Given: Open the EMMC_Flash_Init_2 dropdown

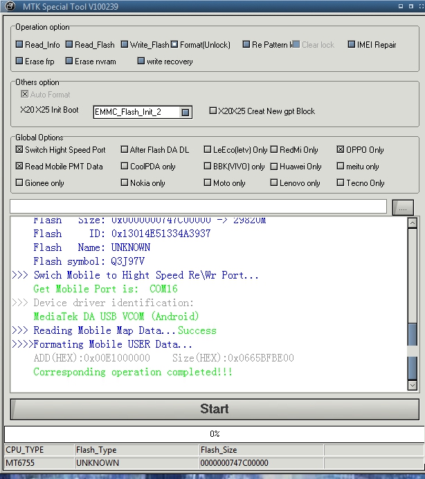Looking at the screenshot, I should [x=185, y=112].
